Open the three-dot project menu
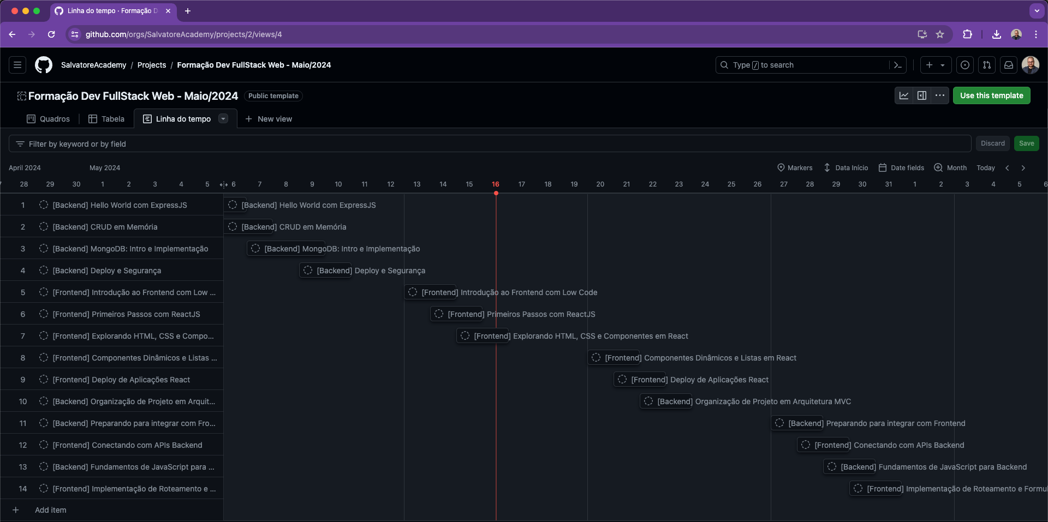The width and height of the screenshot is (1048, 522). tap(939, 95)
